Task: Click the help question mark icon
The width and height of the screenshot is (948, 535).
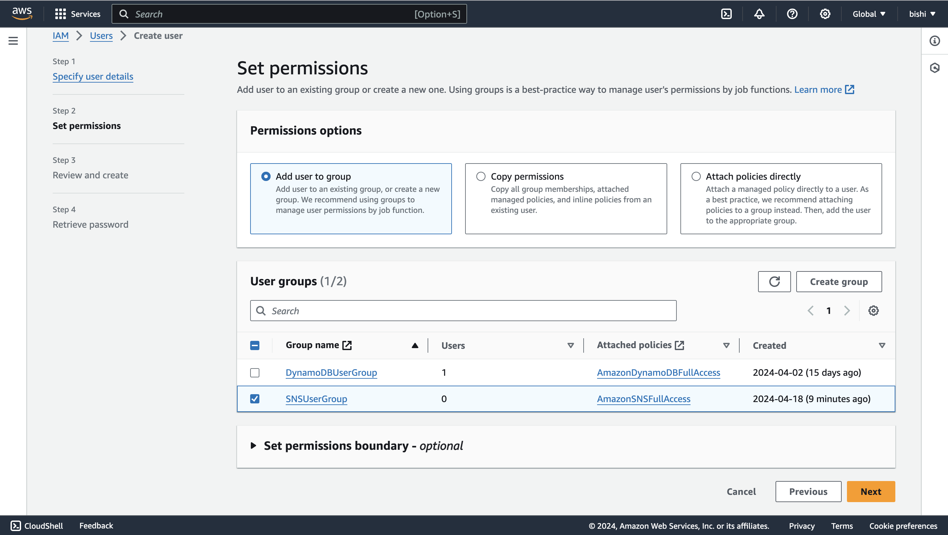Action: (792, 14)
